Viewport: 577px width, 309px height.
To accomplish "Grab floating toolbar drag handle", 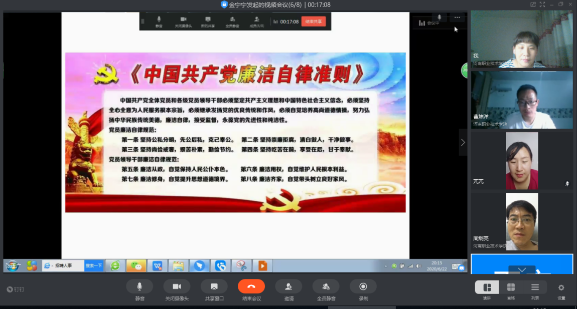I will pyautogui.click(x=143, y=22).
